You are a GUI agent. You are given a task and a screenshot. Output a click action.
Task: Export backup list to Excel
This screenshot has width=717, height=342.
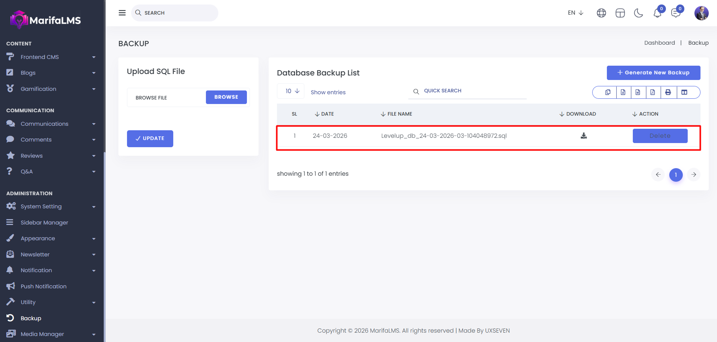623,92
